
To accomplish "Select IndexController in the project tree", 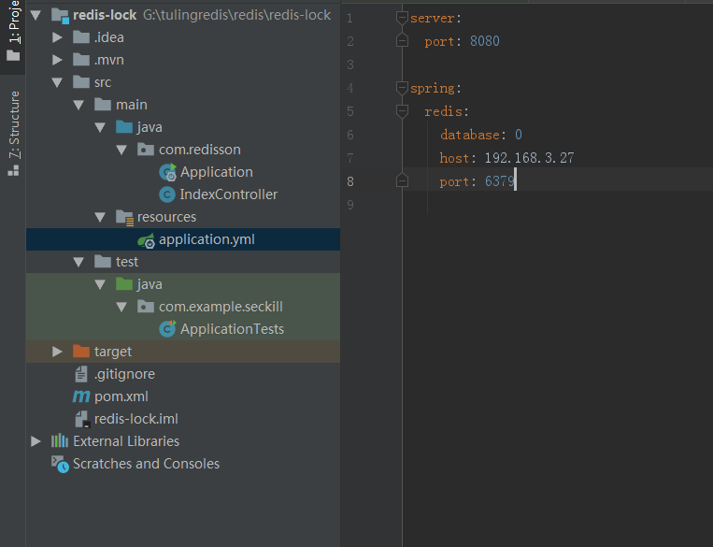I will click(183, 194).
